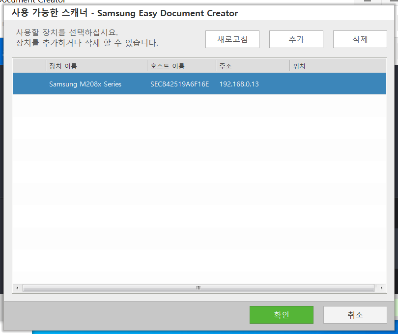
Task: Click host name SEC842519A6F16E
Action: [180, 84]
